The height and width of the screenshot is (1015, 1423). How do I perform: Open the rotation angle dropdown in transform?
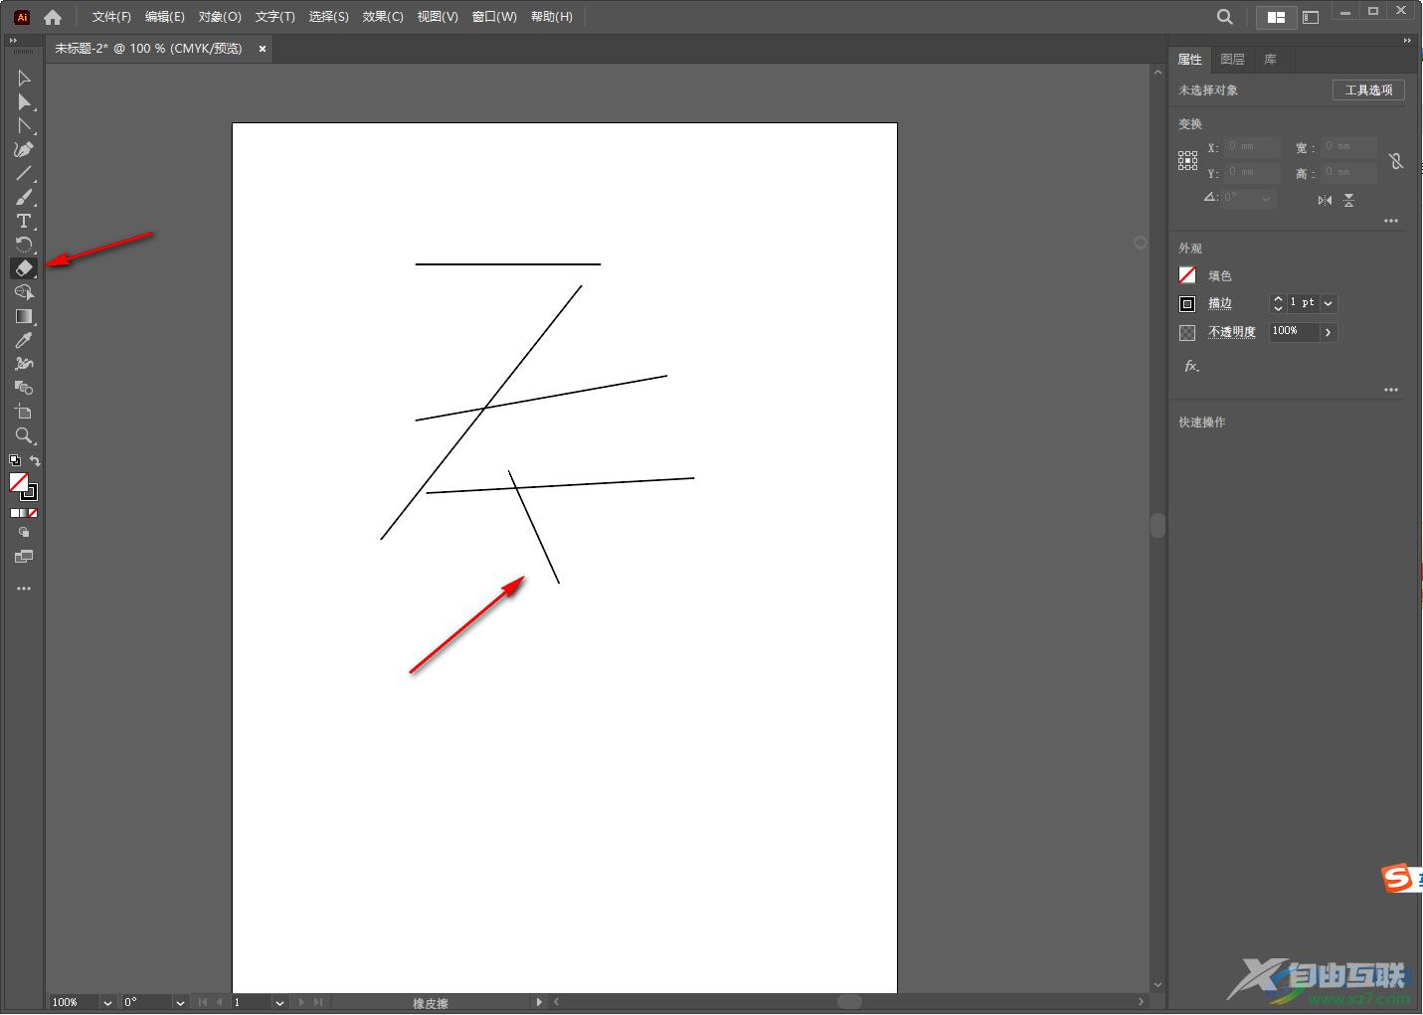[x=1266, y=199]
